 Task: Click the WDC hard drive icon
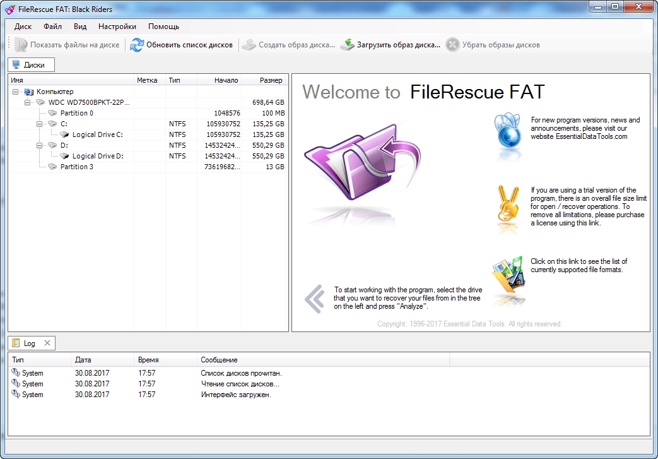point(40,102)
